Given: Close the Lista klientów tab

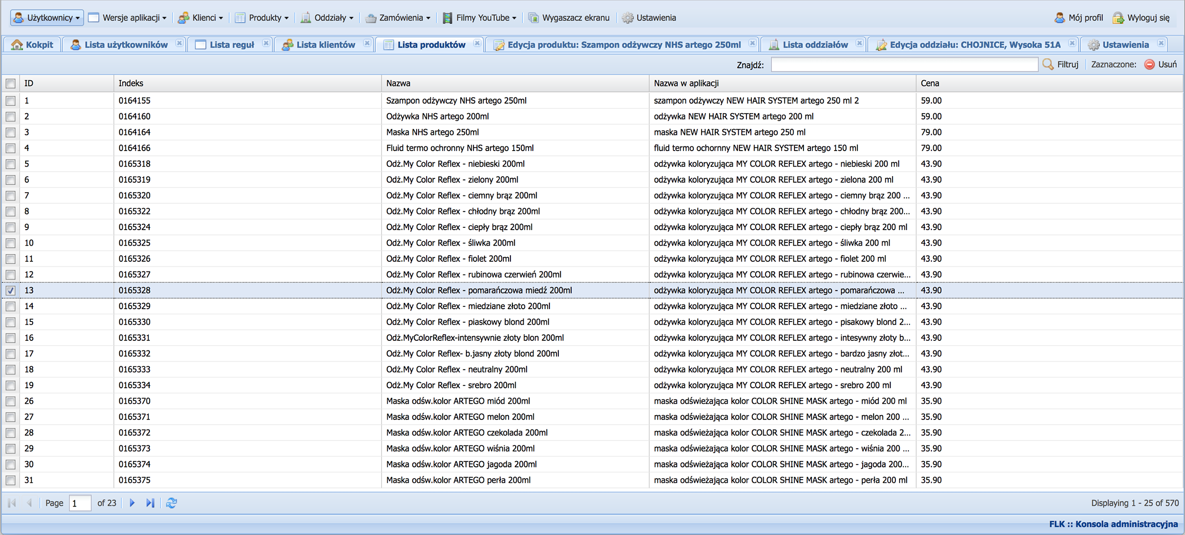Looking at the screenshot, I should tap(367, 44).
